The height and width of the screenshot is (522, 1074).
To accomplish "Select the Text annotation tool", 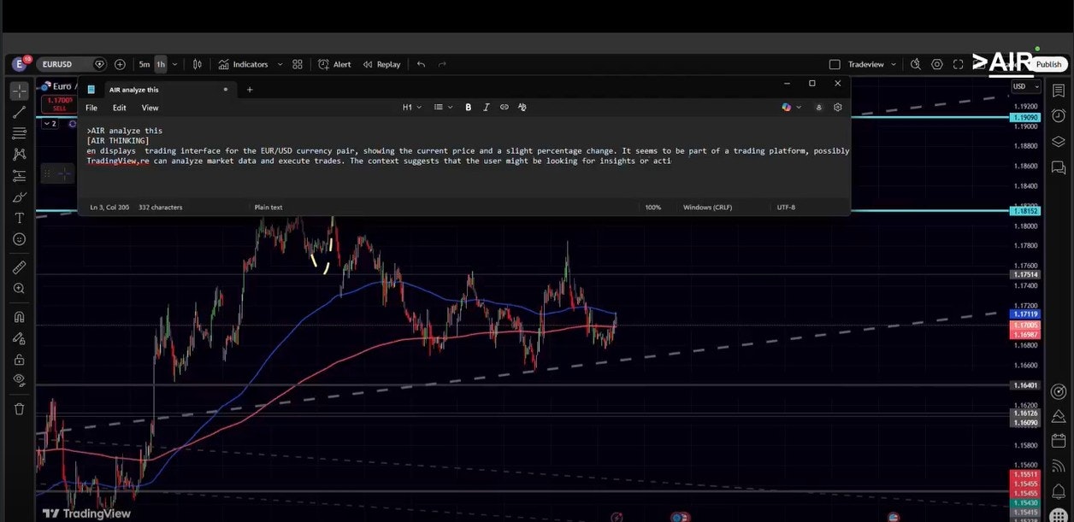I will [x=19, y=219].
